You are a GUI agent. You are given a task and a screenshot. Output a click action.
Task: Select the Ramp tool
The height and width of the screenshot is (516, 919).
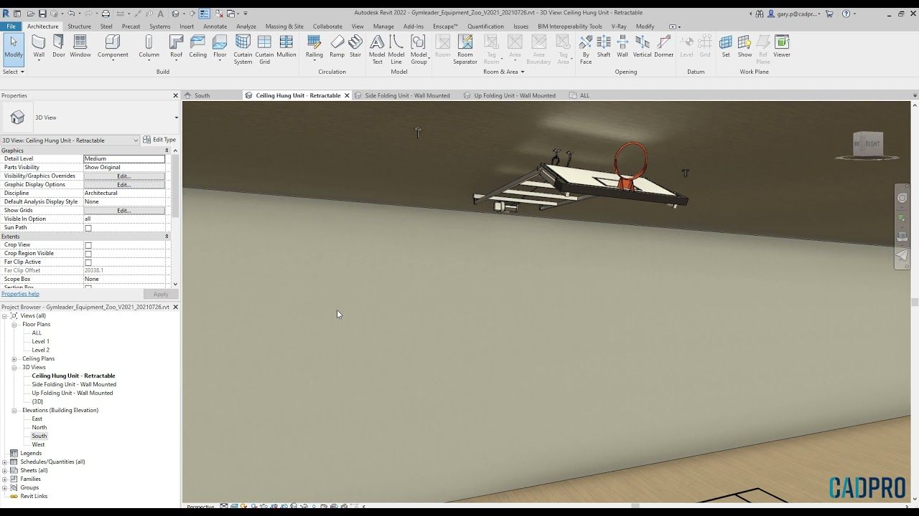(337, 47)
